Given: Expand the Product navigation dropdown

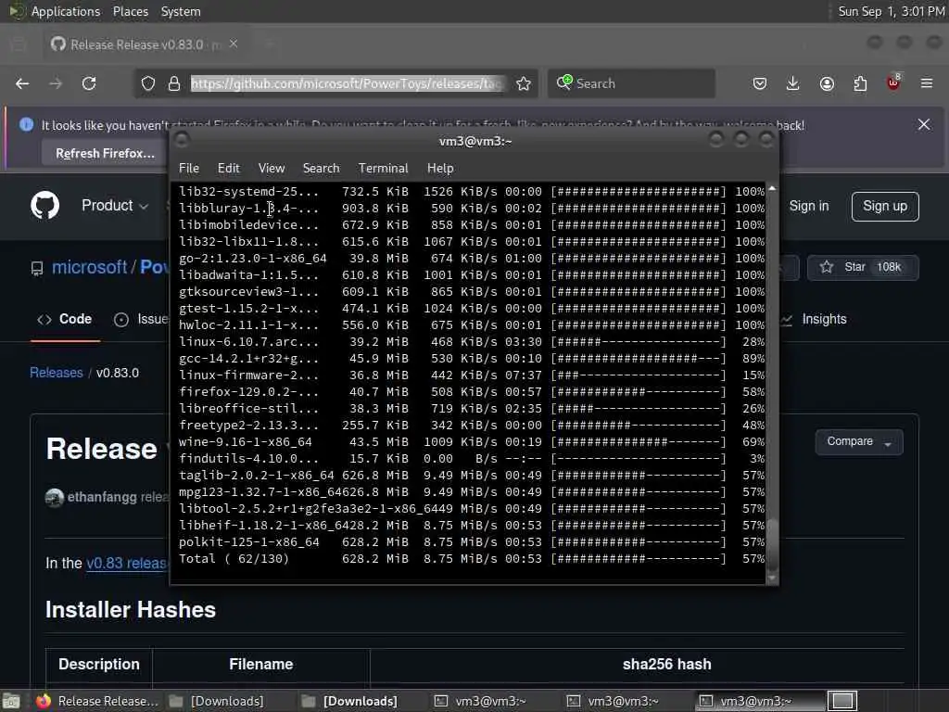Looking at the screenshot, I should [x=115, y=206].
